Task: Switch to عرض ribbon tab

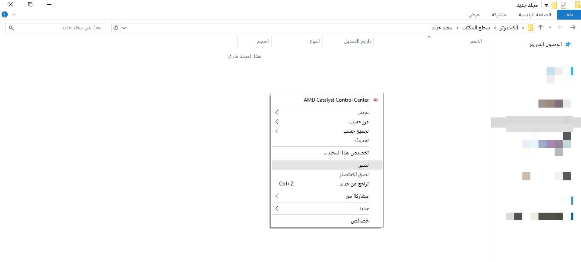Action: (x=474, y=15)
